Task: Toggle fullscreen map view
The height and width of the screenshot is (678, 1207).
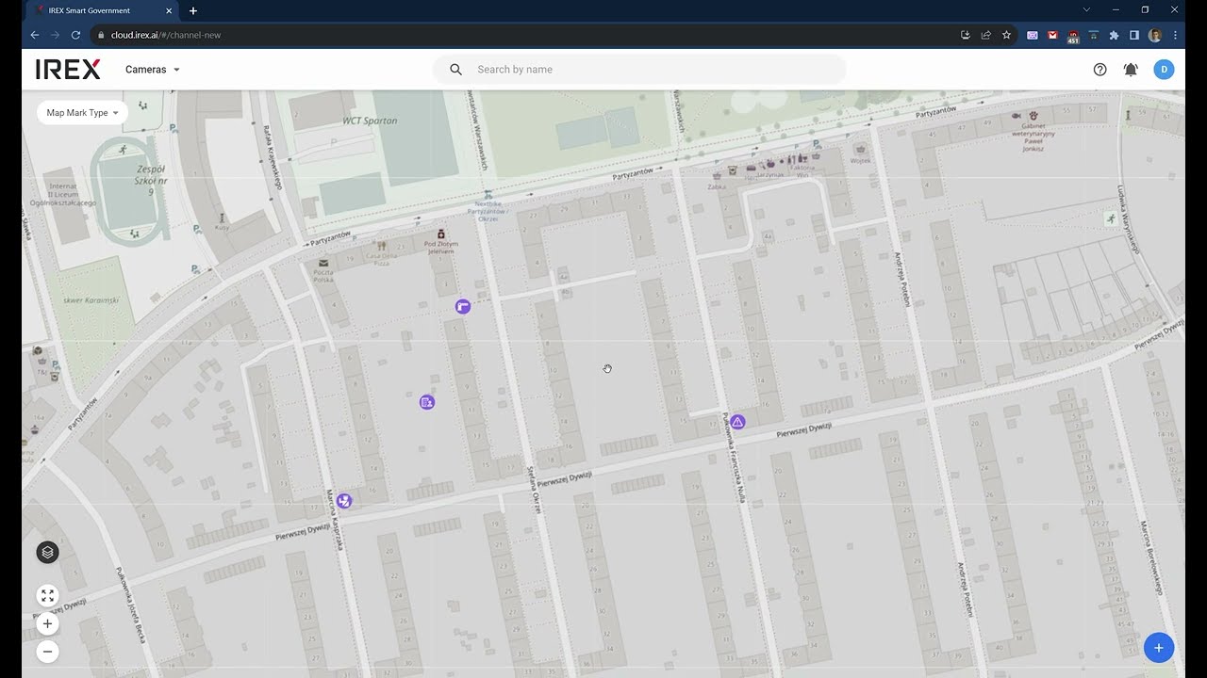Action: click(47, 595)
